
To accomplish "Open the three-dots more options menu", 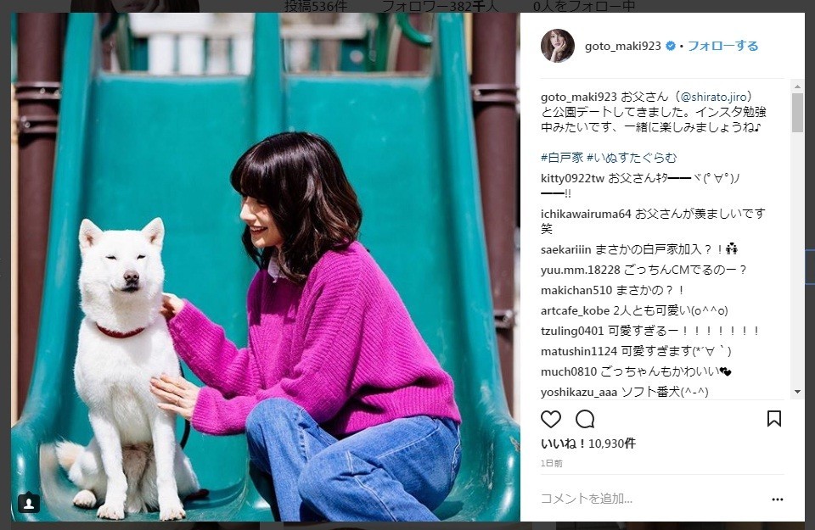I will [778, 499].
